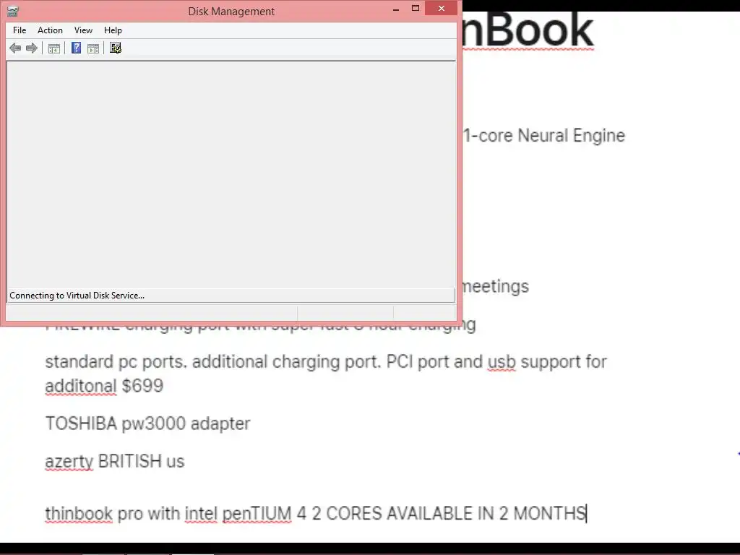Screen dimensions: 740x555
Task: Click the disk settings icon in the toolbar
Action: point(116,48)
